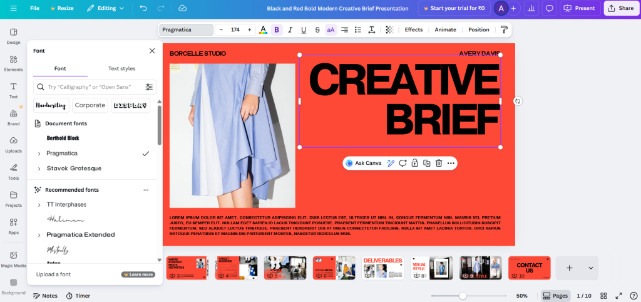
Task: Close the Font panel
Action: (x=152, y=51)
